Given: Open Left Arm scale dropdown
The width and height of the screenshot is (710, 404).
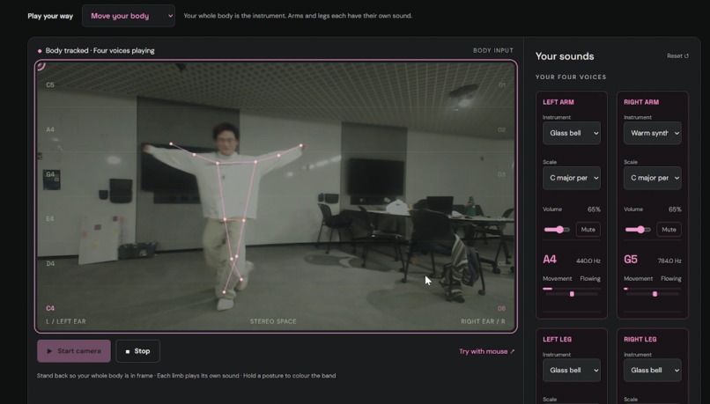Looking at the screenshot, I should pyautogui.click(x=572, y=178).
